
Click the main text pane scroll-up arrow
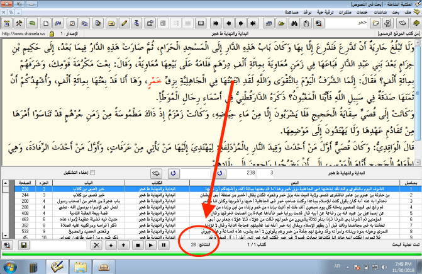click(x=418, y=42)
